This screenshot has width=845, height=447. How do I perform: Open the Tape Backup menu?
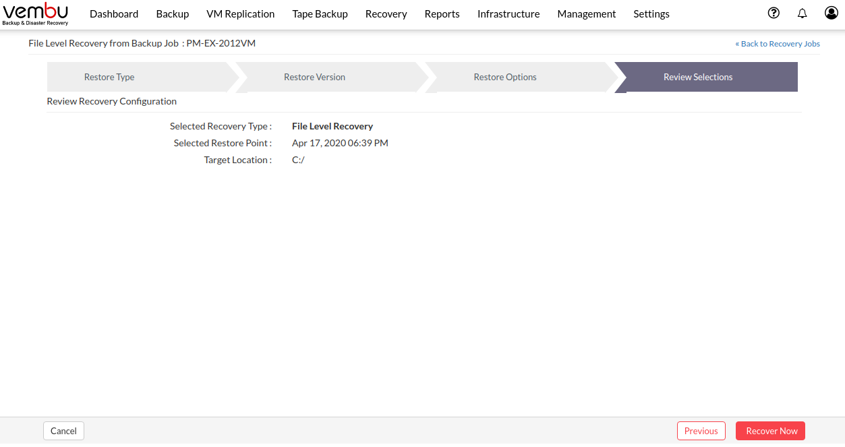320,13
